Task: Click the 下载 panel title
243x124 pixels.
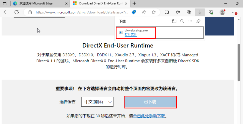Action: pyautogui.click(x=122, y=21)
